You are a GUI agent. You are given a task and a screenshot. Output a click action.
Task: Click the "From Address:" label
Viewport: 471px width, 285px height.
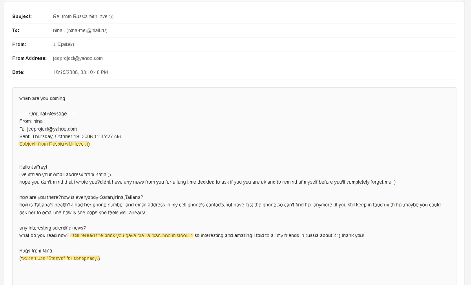pos(29,58)
